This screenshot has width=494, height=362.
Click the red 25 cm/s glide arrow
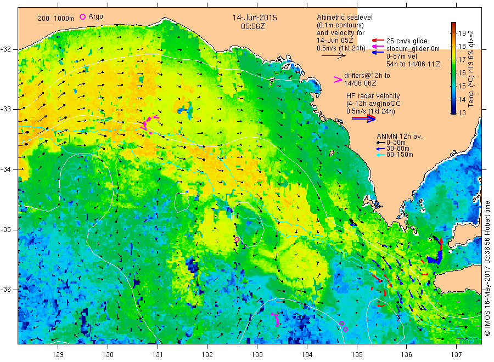[x=378, y=40]
